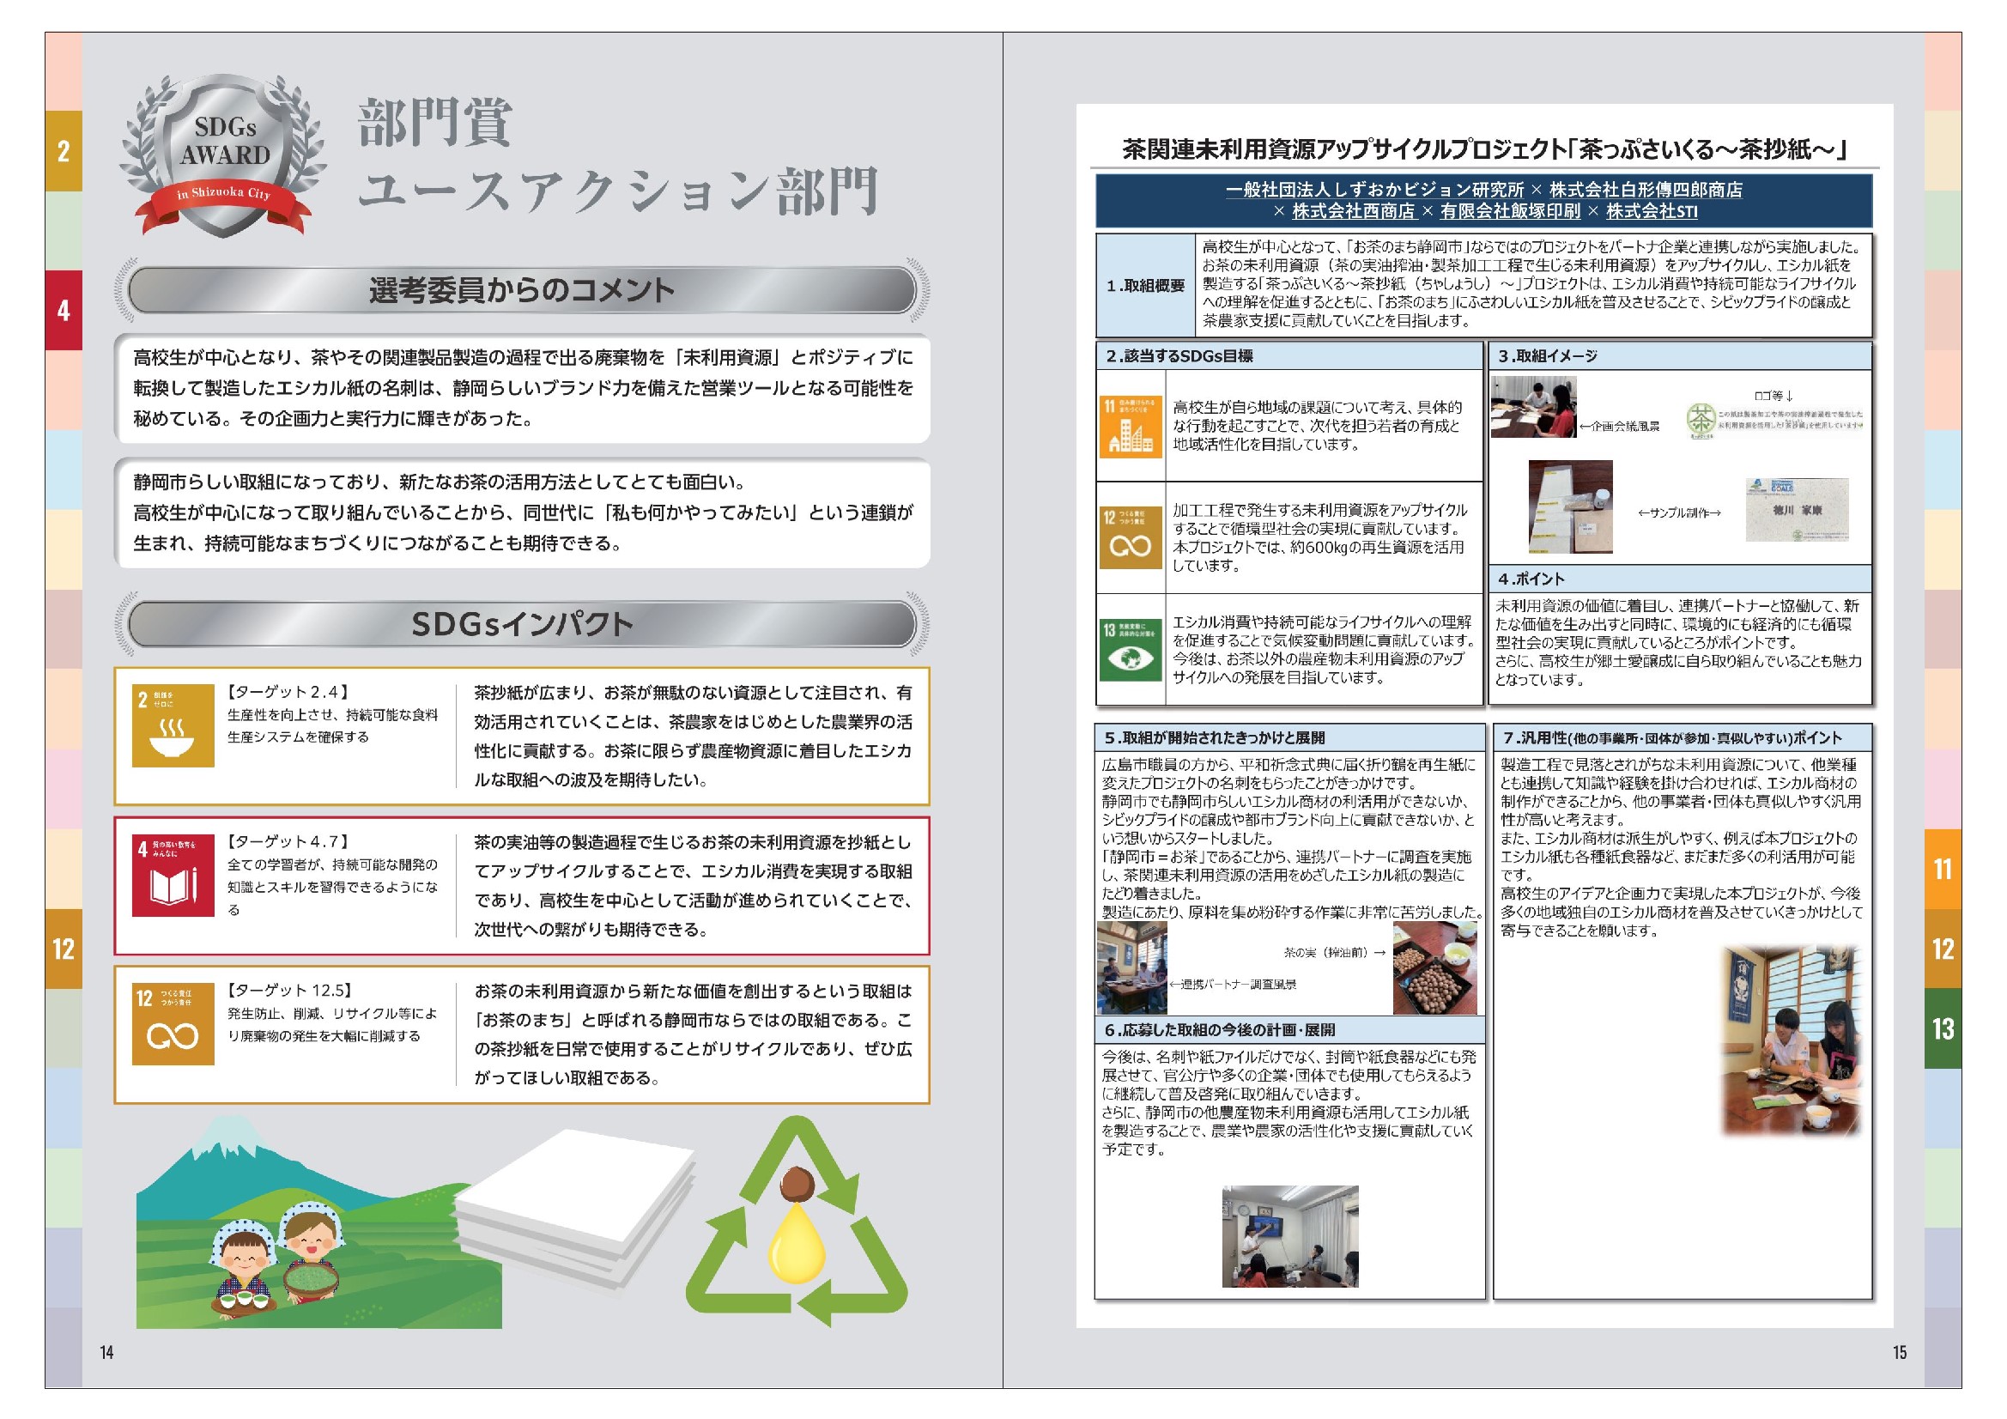This screenshot has width=2007, height=1419.
Task: Click the SDGsインパクト banner heading
Action: coord(522,624)
